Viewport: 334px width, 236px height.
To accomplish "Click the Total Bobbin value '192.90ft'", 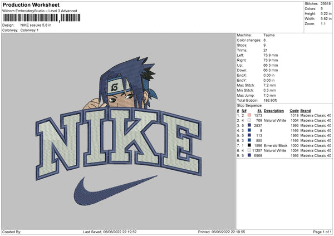I will pos(270,100).
